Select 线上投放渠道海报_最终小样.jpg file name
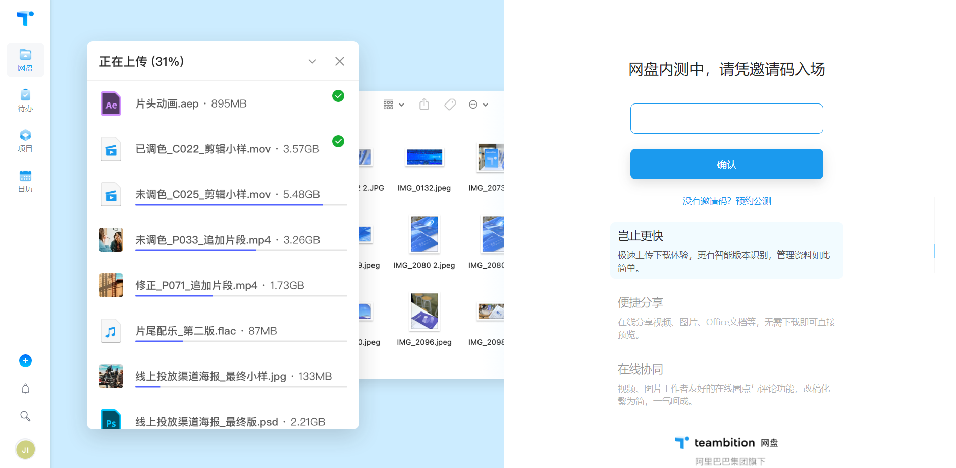The width and height of the screenshot is (956, 468). click(x=210, y=376)
